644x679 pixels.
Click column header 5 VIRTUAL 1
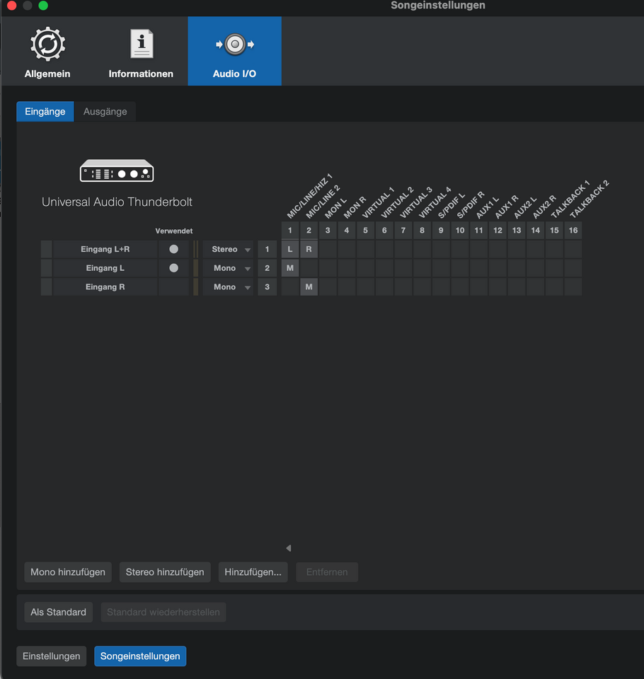(365, 231)
